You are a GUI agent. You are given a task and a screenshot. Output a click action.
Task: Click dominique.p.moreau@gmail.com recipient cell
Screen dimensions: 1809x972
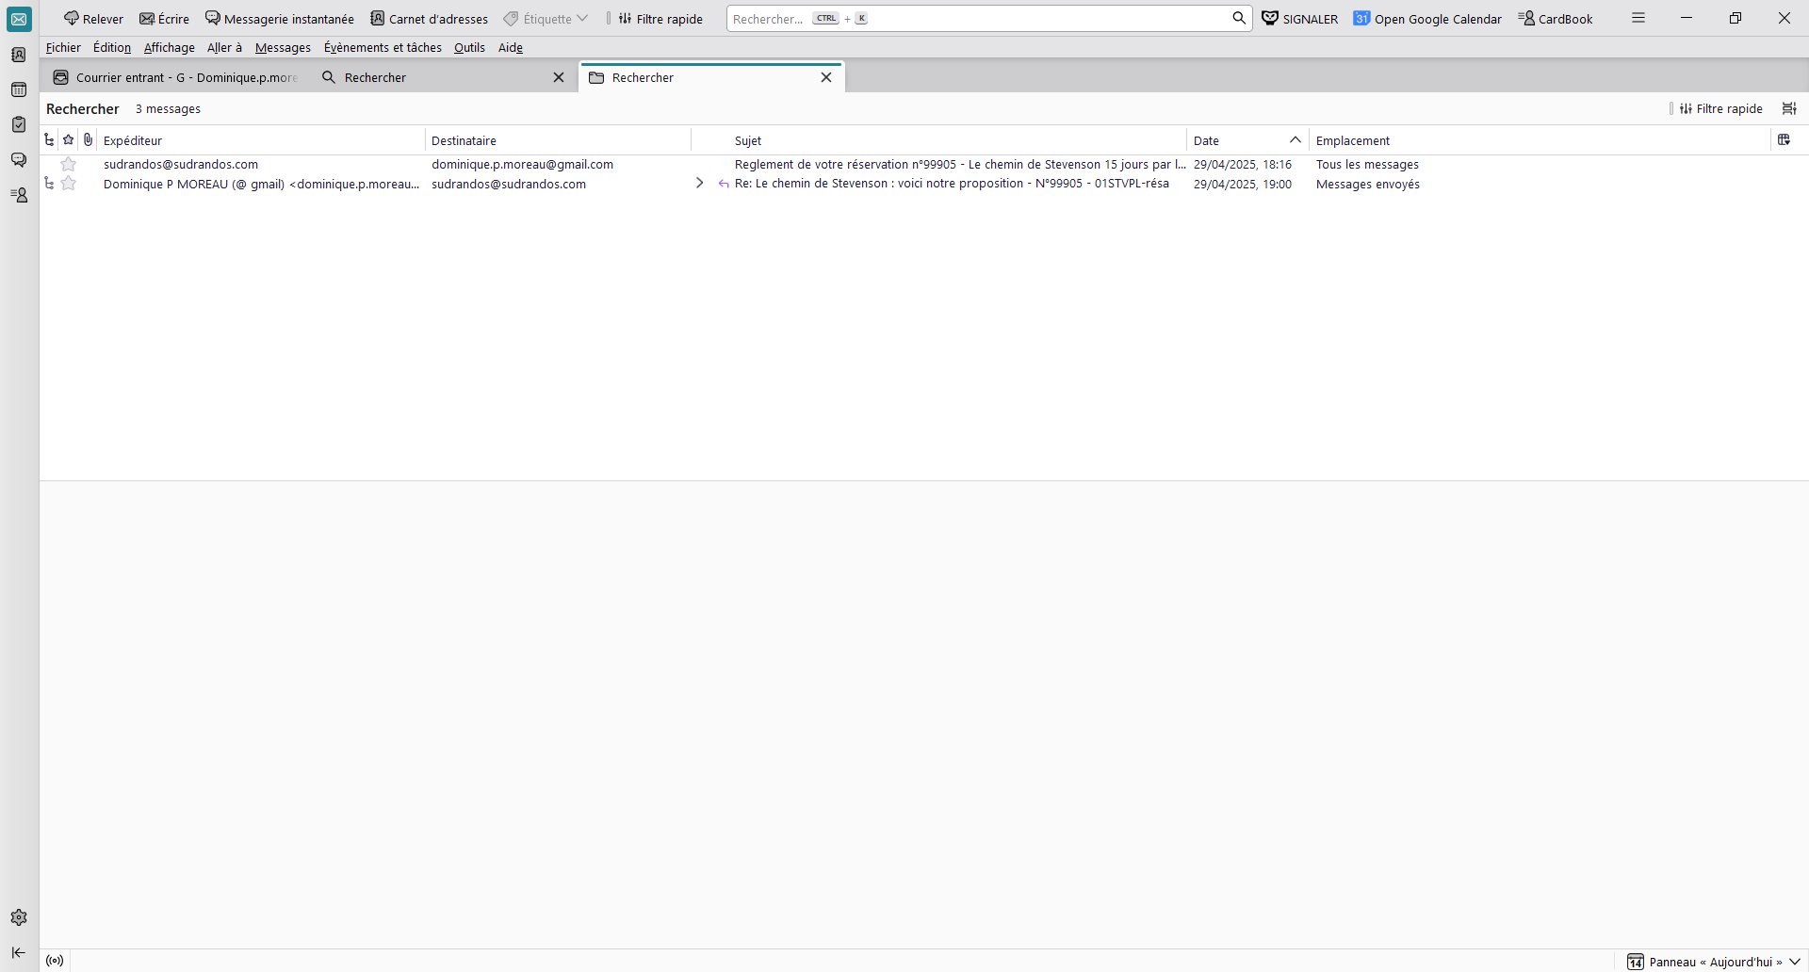click(x=522, y=164)
